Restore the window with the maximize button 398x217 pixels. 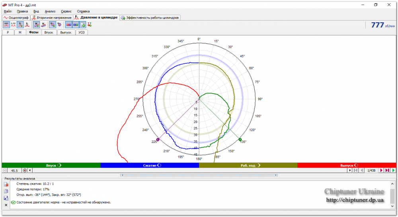click(x=376, y=5)
